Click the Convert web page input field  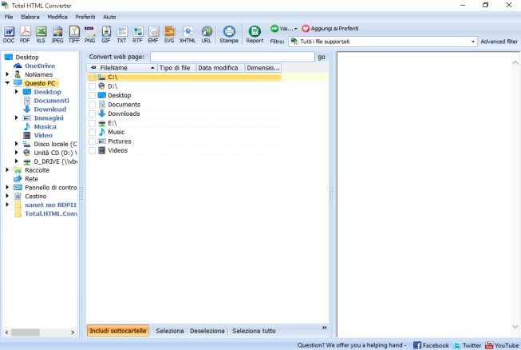pos(232,58)
